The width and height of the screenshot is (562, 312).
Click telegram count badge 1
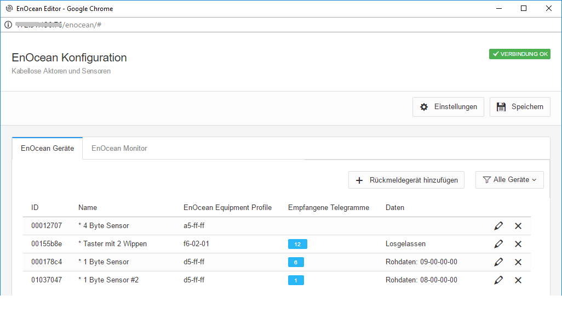(296, 280)
